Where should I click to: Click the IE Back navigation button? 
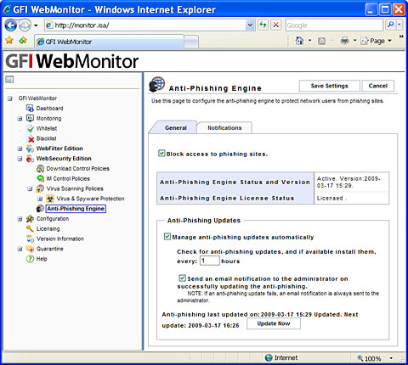tap(11, 25)
